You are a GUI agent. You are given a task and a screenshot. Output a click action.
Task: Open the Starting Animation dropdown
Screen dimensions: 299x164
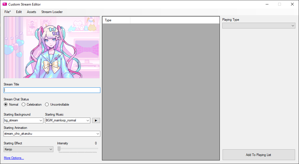(98, 134)
